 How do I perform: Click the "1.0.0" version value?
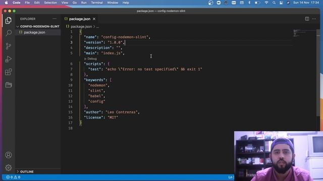coord(115,42)
